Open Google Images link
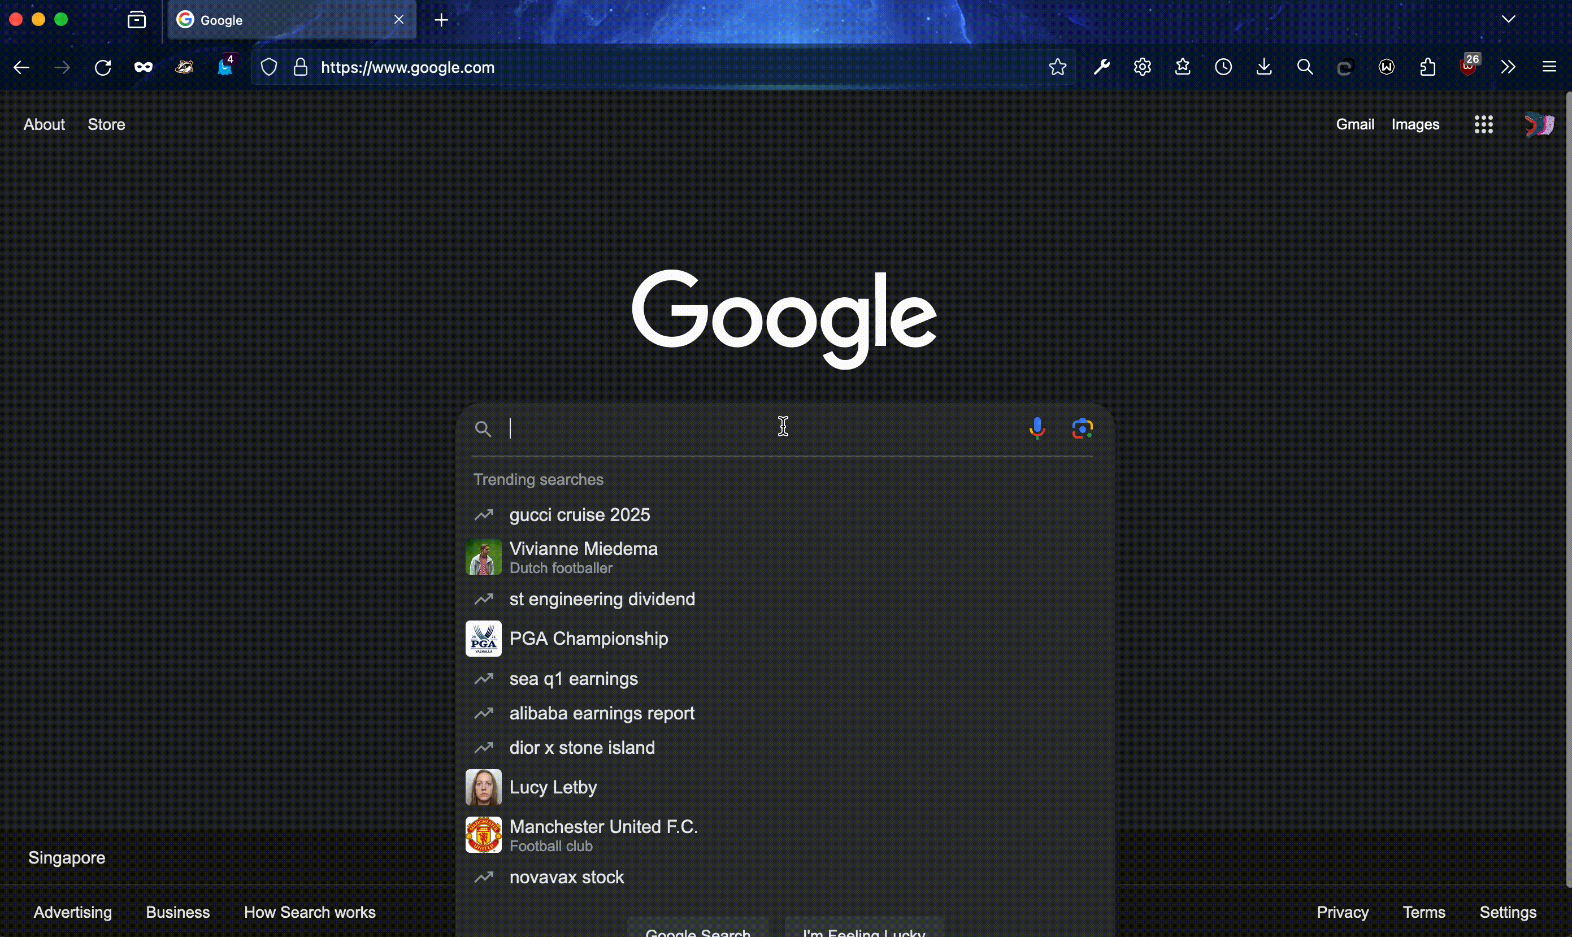Image resolution: width=1572 pixels, height=937 pixels. 1416,124
